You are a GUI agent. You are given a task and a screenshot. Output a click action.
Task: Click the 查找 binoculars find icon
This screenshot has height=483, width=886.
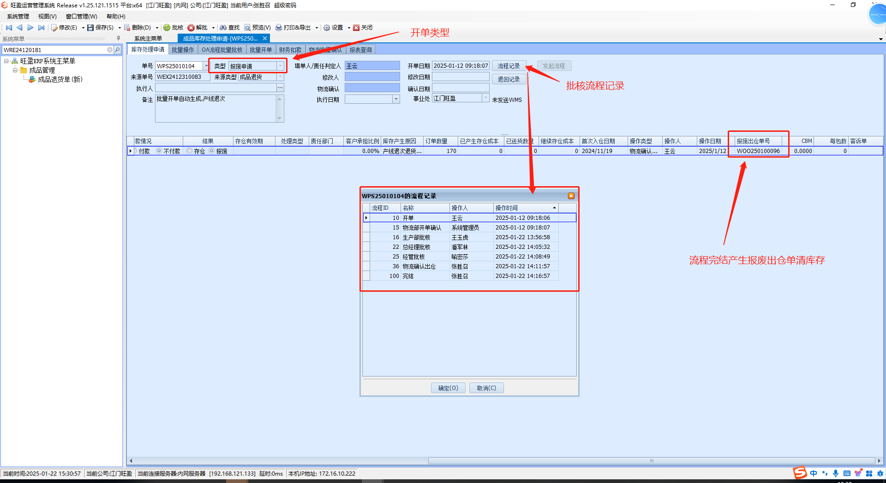point(223,28)
